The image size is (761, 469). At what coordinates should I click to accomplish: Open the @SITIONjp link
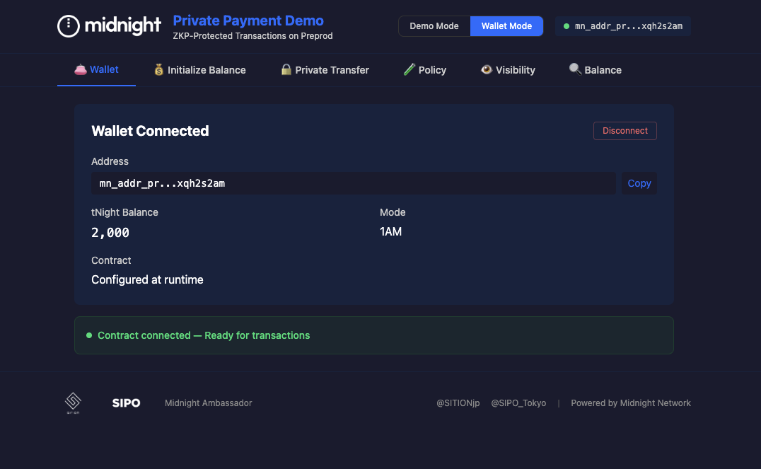458,403
